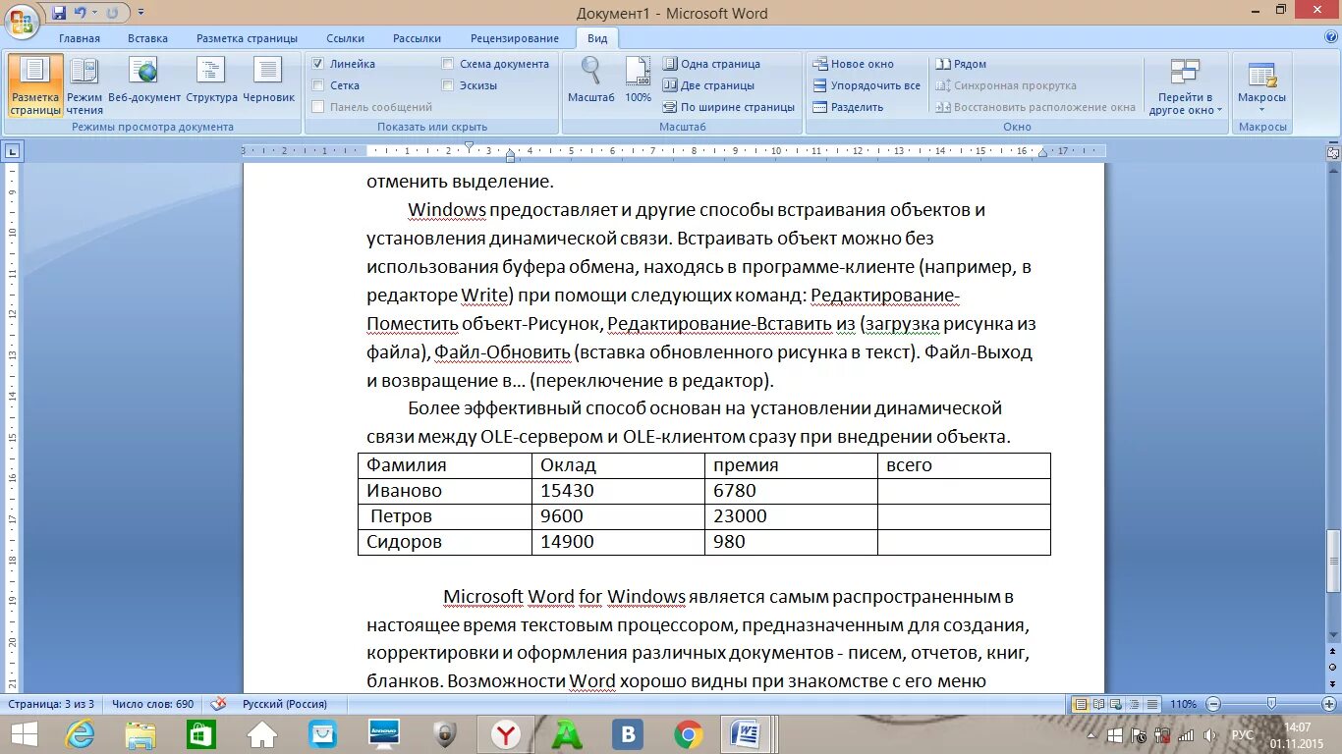1342x754 pixels.
Task: Open Google Chrome from taskbar
Action: click(x=688, y=734)
